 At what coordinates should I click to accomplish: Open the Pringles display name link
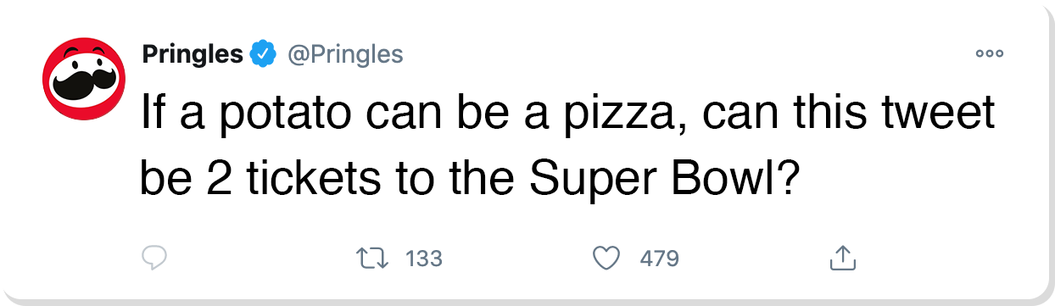click(193, 55)
